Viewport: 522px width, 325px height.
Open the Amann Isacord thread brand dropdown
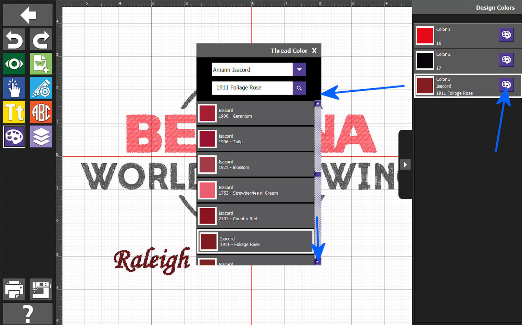pyautogui.click(x=299, y=69)
